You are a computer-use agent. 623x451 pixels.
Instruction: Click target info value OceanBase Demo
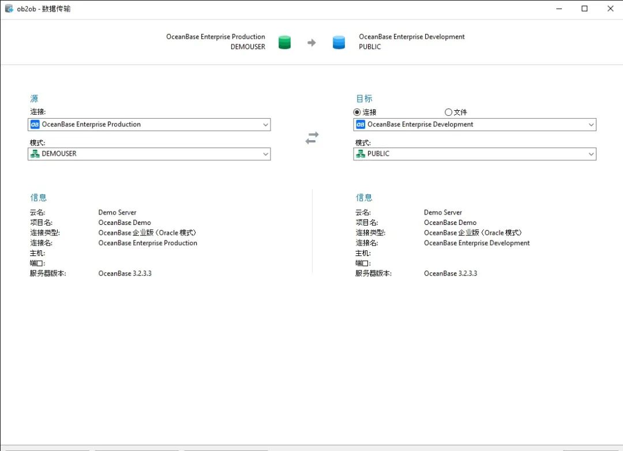[450, 223]
